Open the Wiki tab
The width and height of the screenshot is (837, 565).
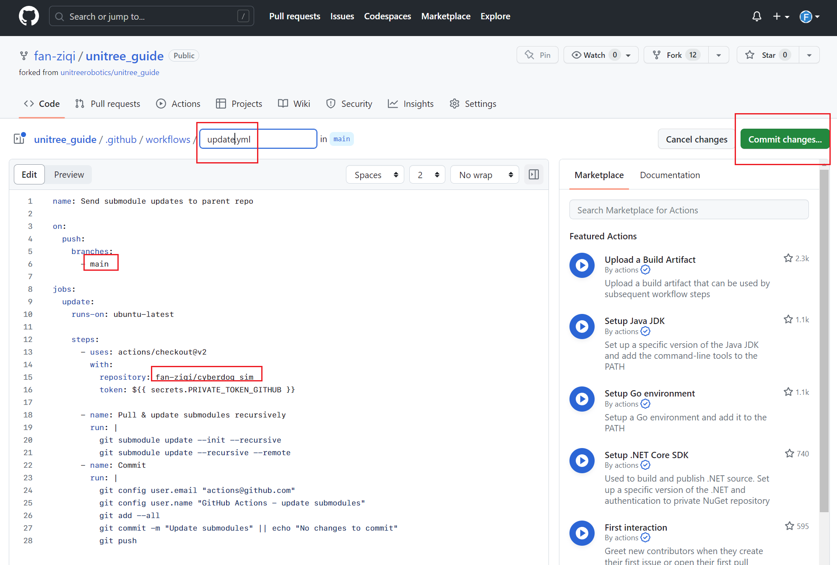(294, 104)
